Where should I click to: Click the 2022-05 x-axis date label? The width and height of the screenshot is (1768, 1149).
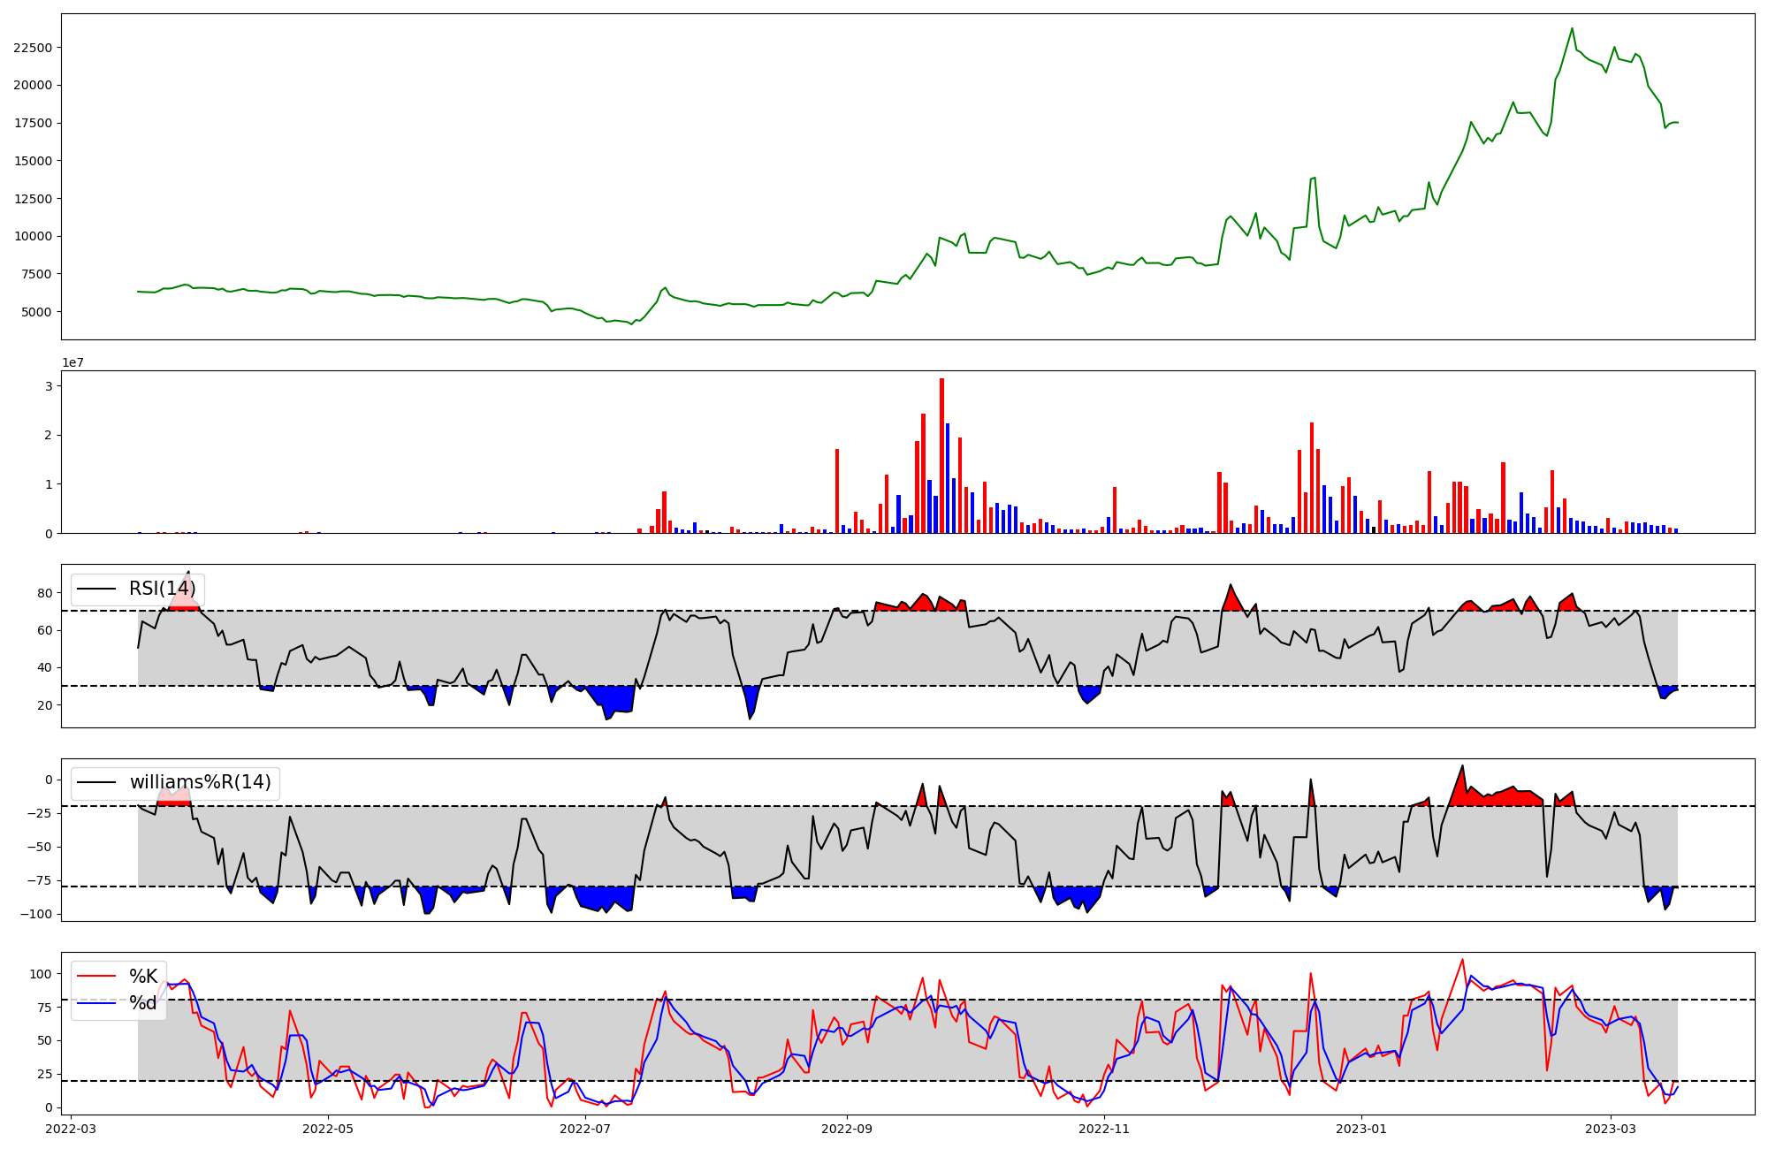click(x=328, y=1129)
